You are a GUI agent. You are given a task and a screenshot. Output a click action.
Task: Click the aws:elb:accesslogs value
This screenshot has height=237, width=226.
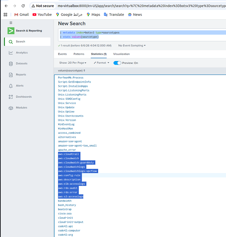71,184
